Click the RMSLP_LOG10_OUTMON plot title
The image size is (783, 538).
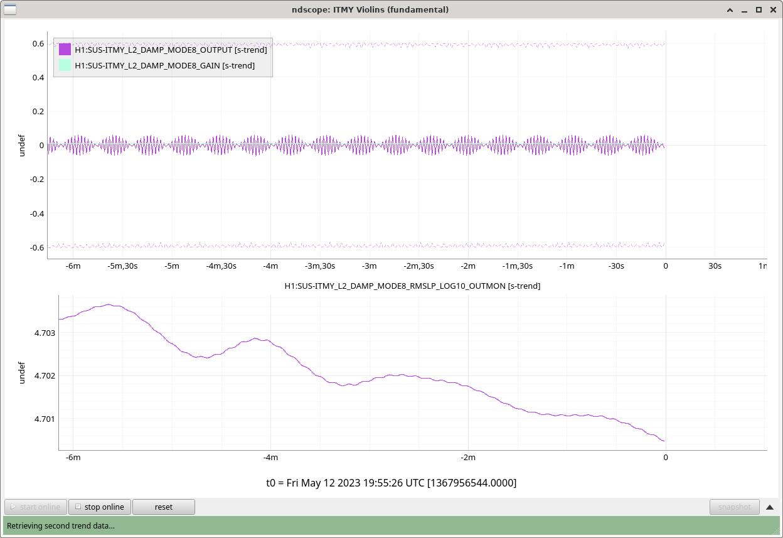412,286
